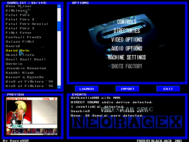Screen dimensions: 189x142
Task: Select Ghost Pilots game
Action: tap(20, 55)
